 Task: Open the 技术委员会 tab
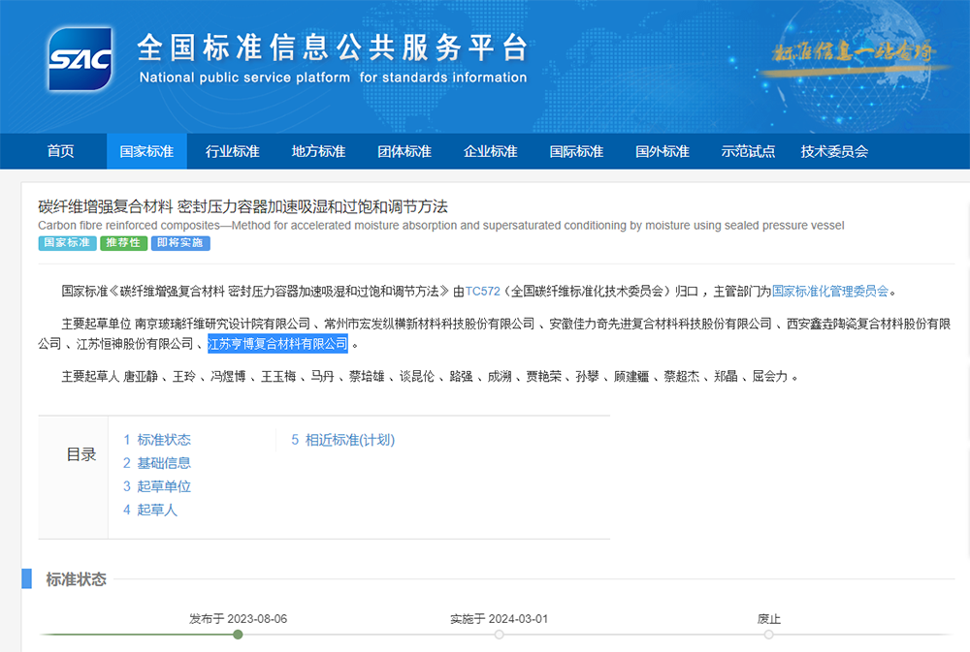tap(836, 151)
